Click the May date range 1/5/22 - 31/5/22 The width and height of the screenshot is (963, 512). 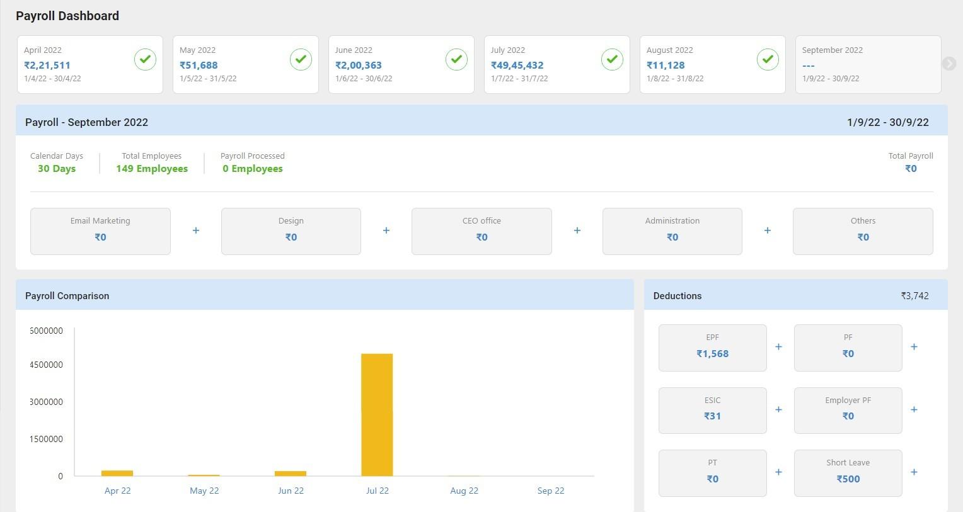(208, 79)
